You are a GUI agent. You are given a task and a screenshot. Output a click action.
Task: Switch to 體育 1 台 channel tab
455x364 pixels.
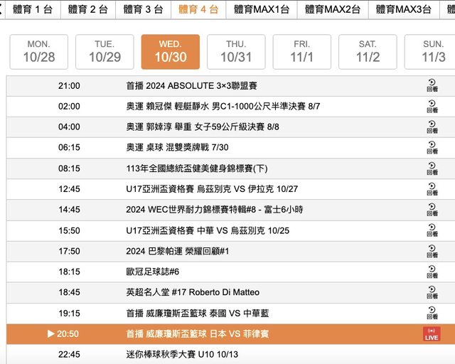point(28,9)
